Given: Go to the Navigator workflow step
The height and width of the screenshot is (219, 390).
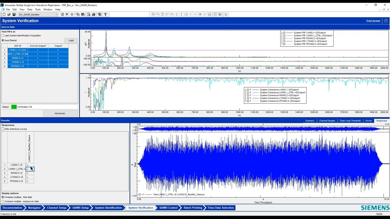Looking at the screenshot, I should point(34,208).
